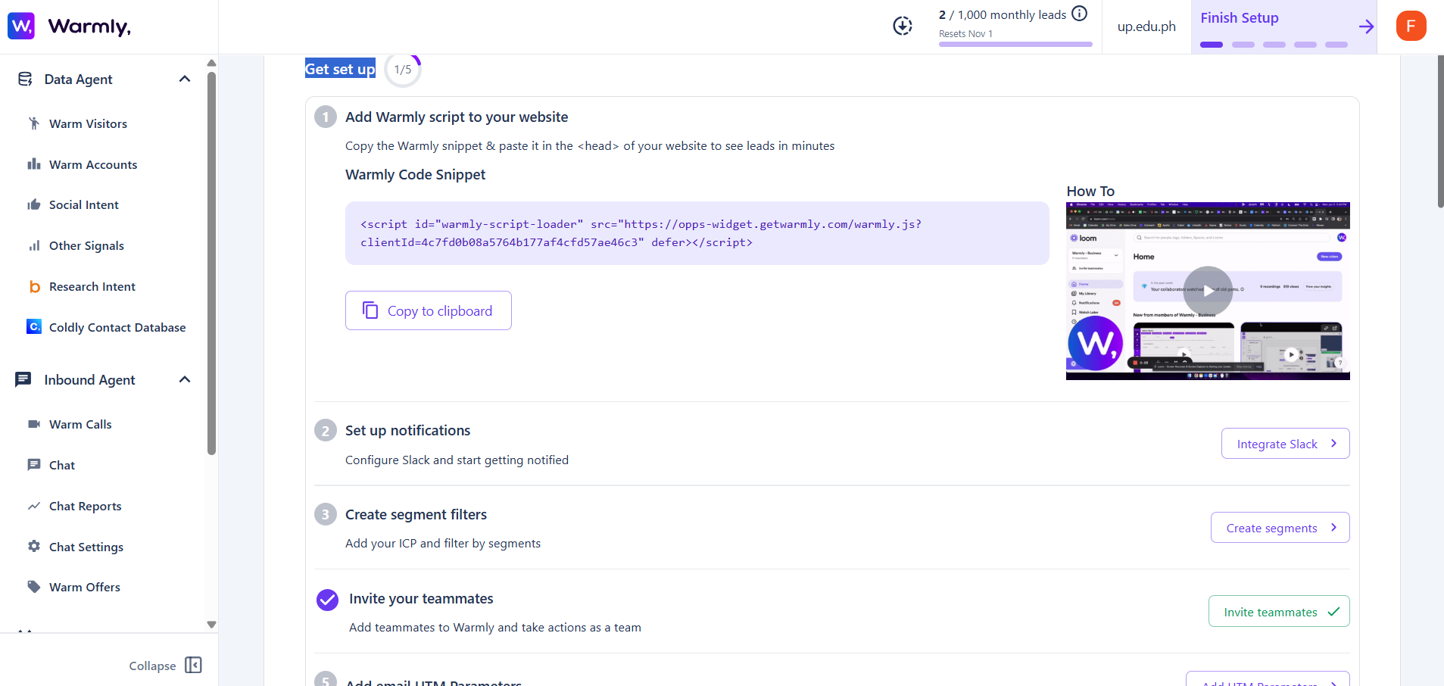Click the credits speedometer icon near the top bar
Image resolution: width=1444 pixels, height=686 pixels.
pyautogui.click(x=902, y=25)
